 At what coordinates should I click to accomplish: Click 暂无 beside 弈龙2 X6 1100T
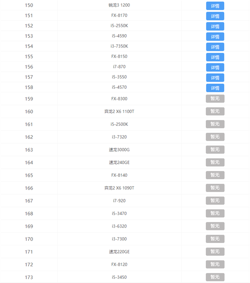215,111
